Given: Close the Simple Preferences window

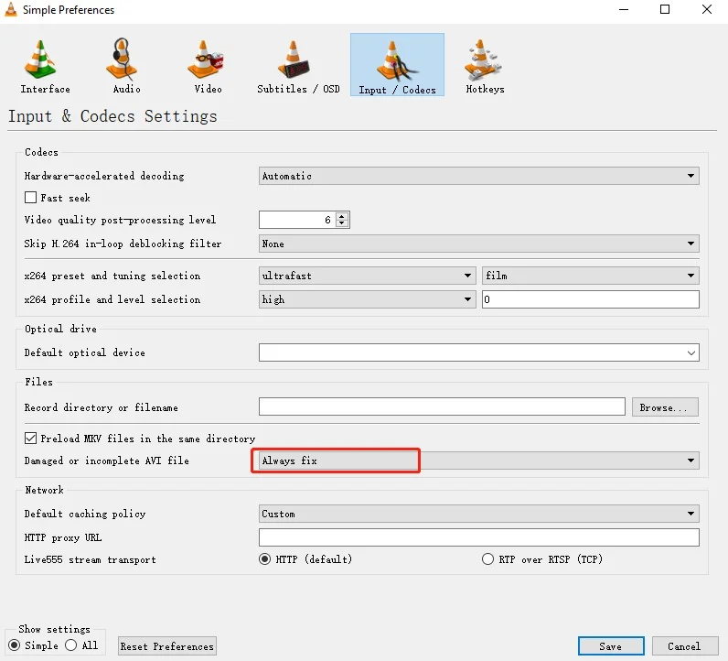Looking at the screenshot, I should pyautogui.click(x=707, y=9).
